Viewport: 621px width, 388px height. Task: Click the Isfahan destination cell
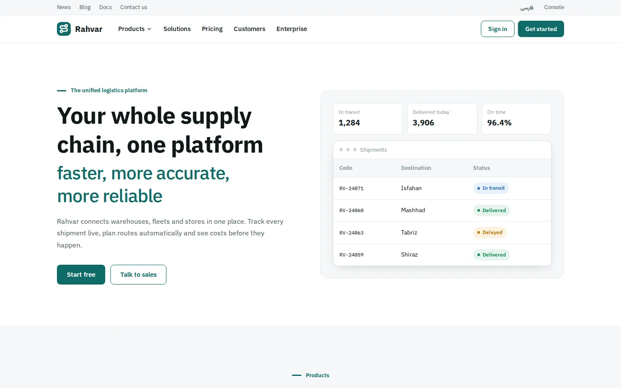pyautogui.click(x=411, y=188)
